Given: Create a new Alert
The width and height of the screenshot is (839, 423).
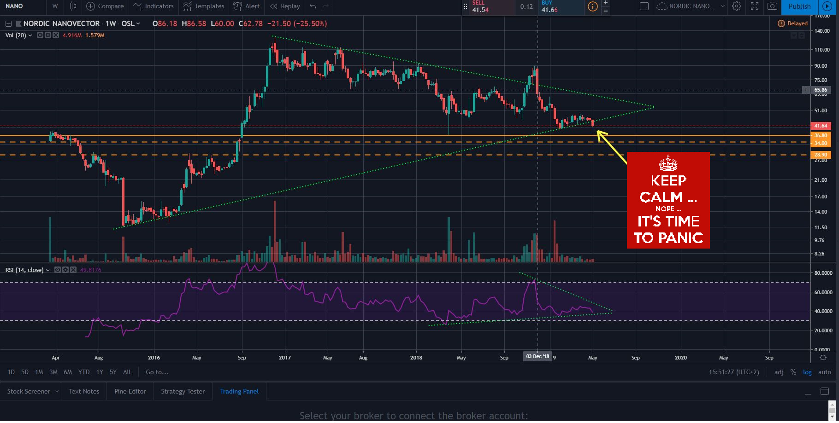Looking at the screenshot, I should 247,6.
